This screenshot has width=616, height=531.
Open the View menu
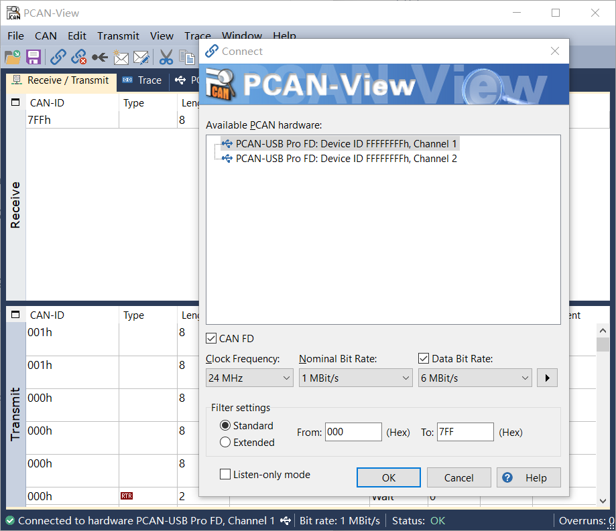(162, 35)
